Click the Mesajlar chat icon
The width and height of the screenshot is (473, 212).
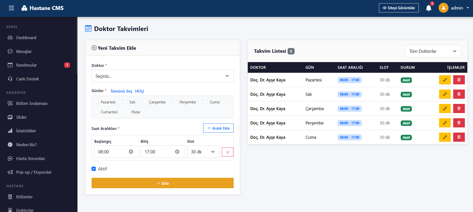[10, 51]
